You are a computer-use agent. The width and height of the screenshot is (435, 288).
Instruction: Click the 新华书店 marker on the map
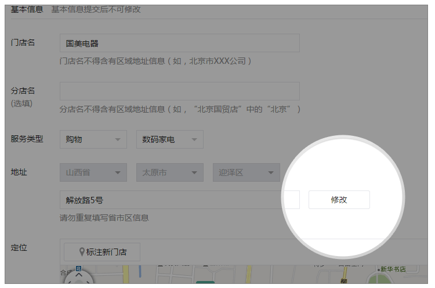[392, 269]
